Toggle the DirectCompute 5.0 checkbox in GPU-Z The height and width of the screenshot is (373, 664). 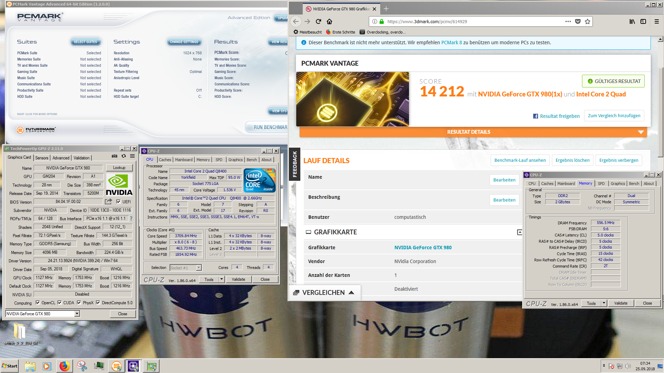tap(98, 302)
